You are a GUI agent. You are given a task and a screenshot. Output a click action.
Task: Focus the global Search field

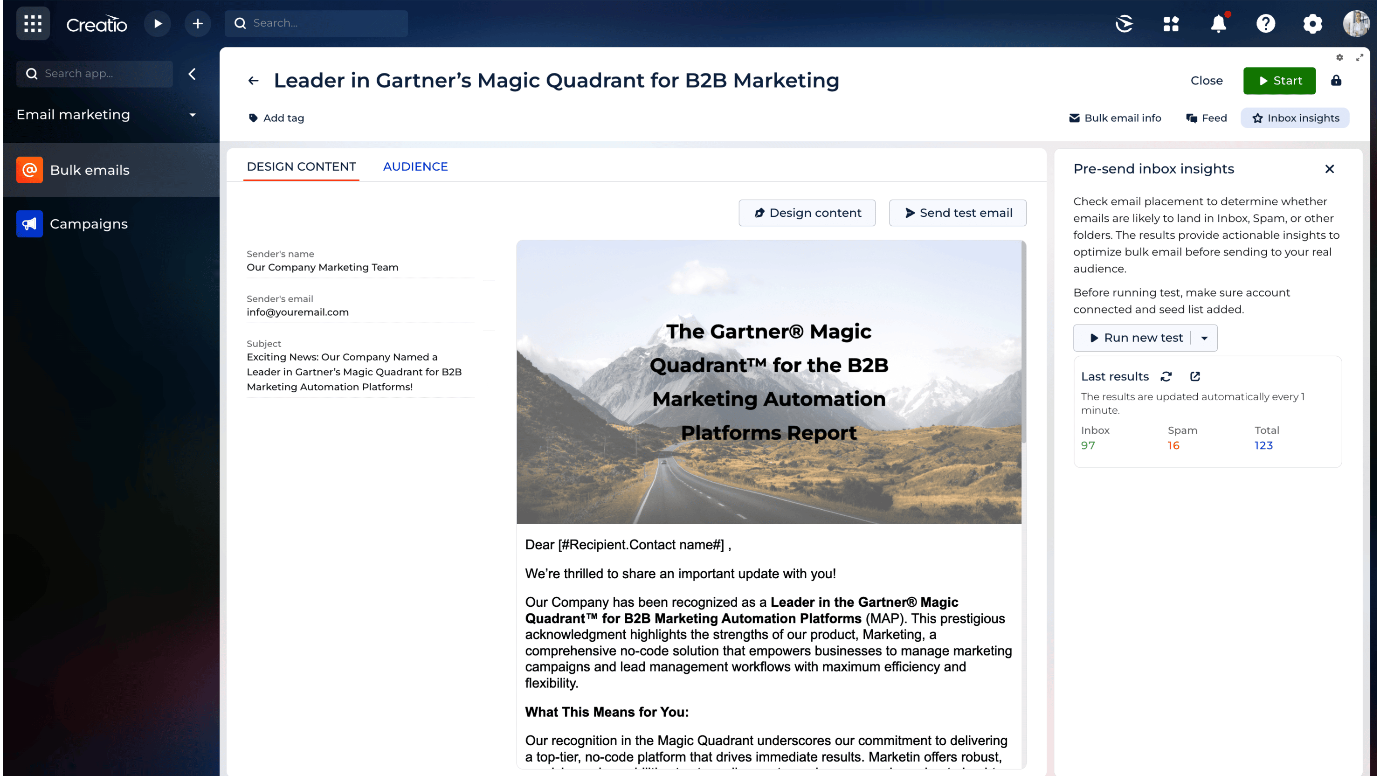(x=316, y=24)
